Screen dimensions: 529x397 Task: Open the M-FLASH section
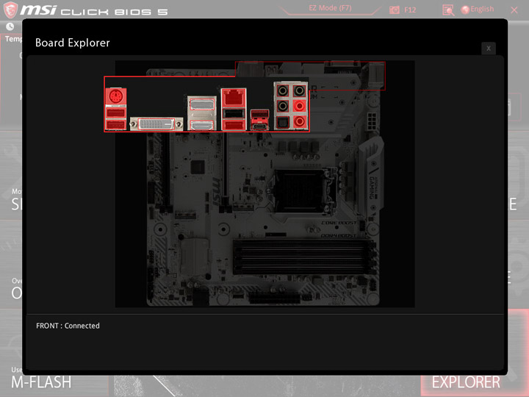coord(41,382)
